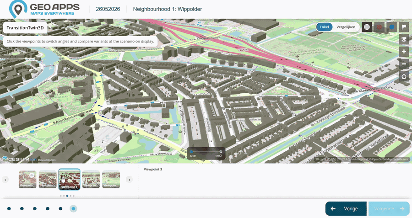Go to the second step dot
The image size is (412, 218).
coord(22,208)
